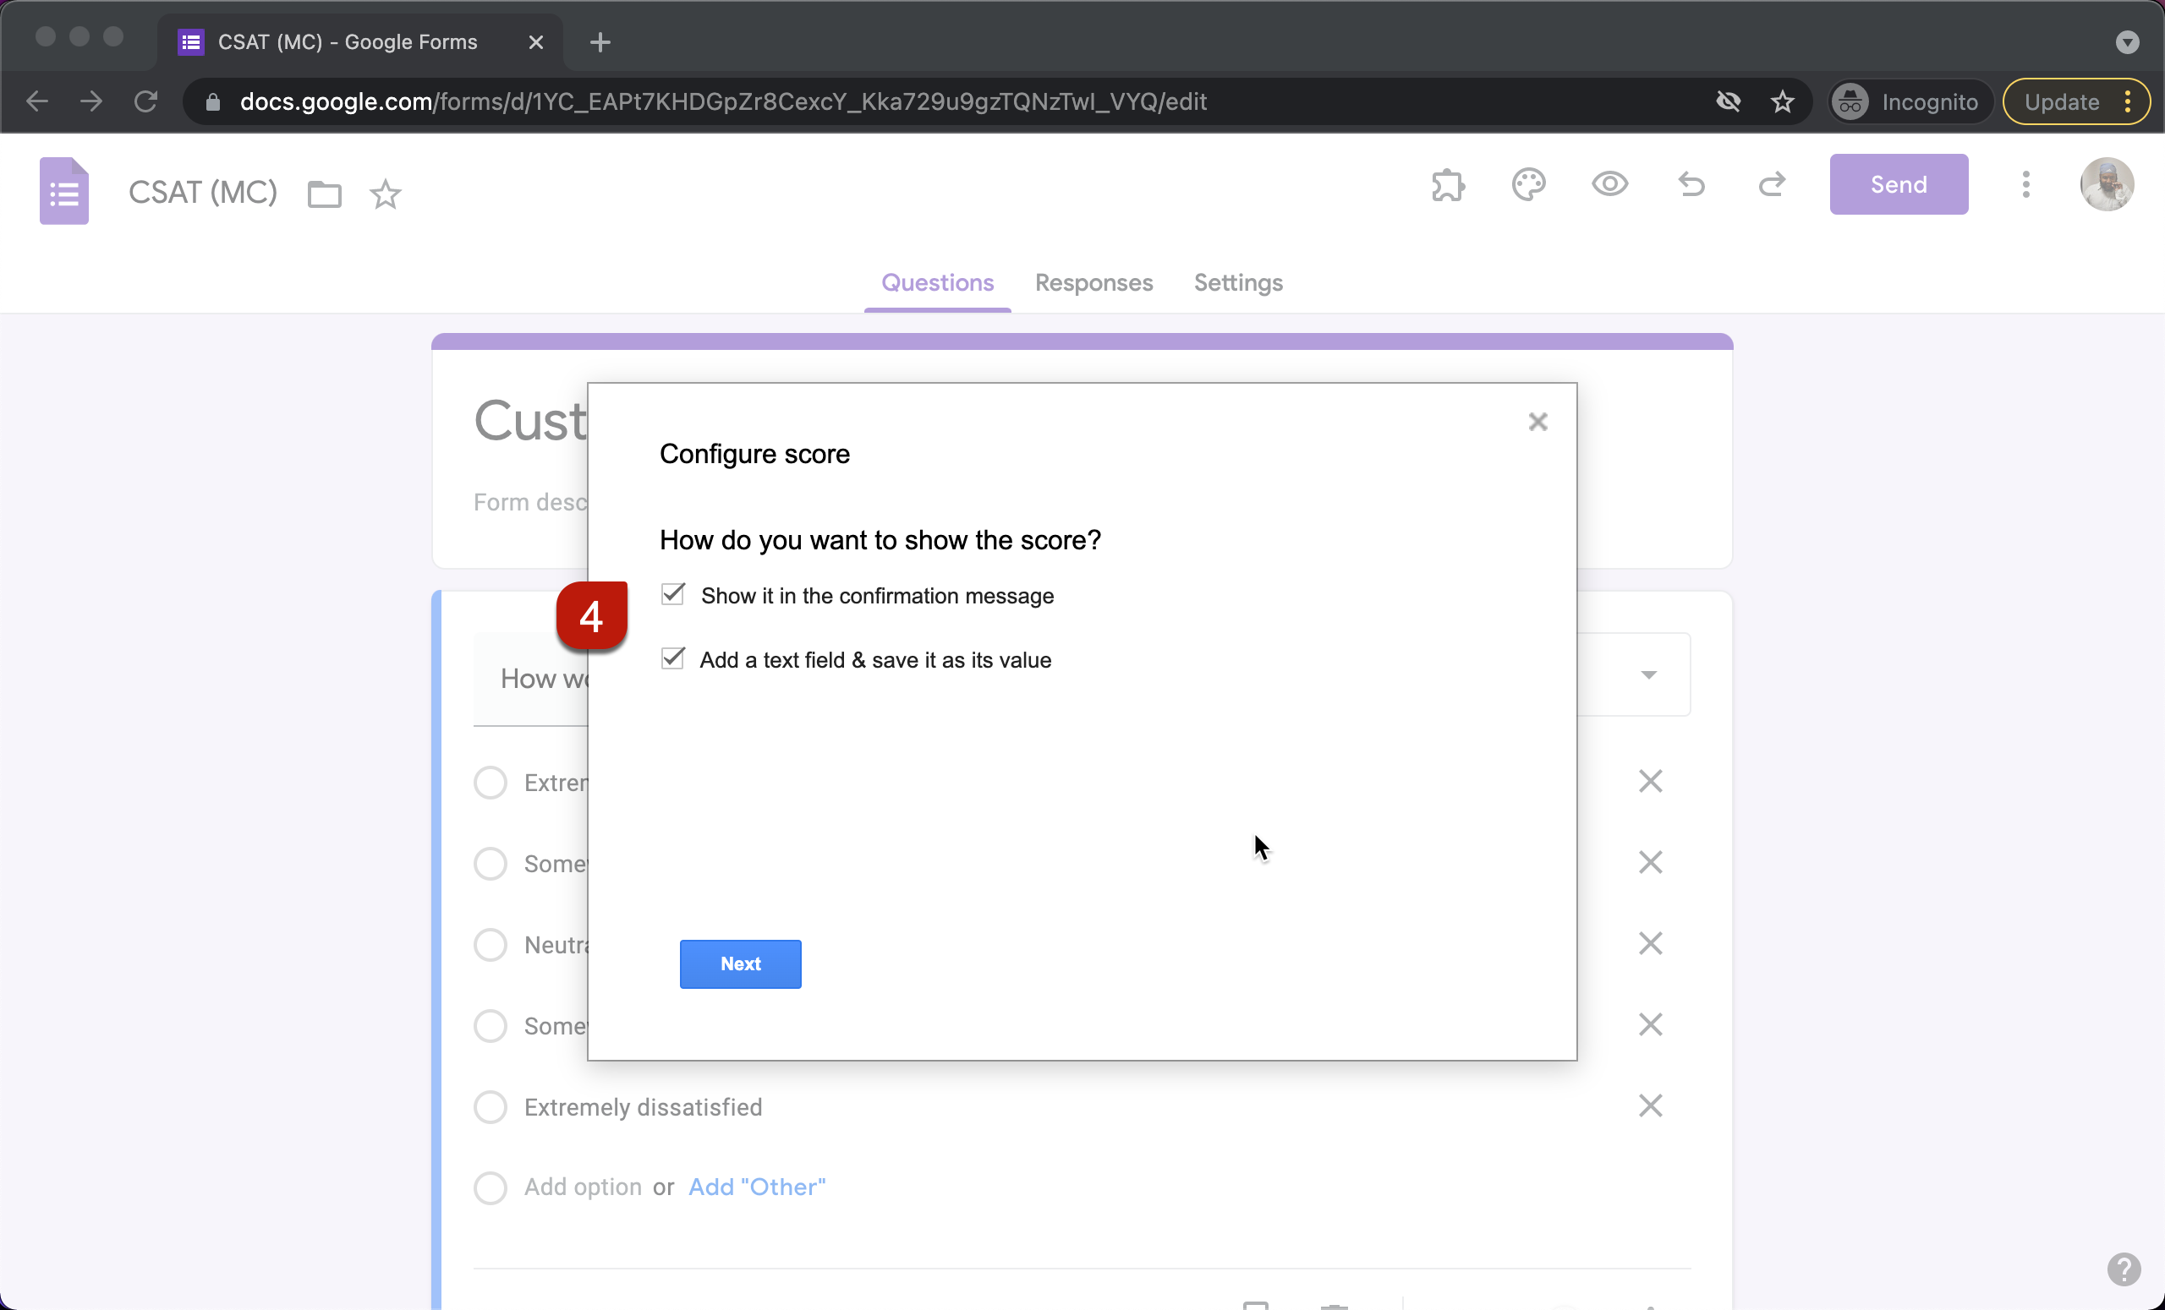Click the Undo icon

pyautogui.click(x=1691, y=184)
